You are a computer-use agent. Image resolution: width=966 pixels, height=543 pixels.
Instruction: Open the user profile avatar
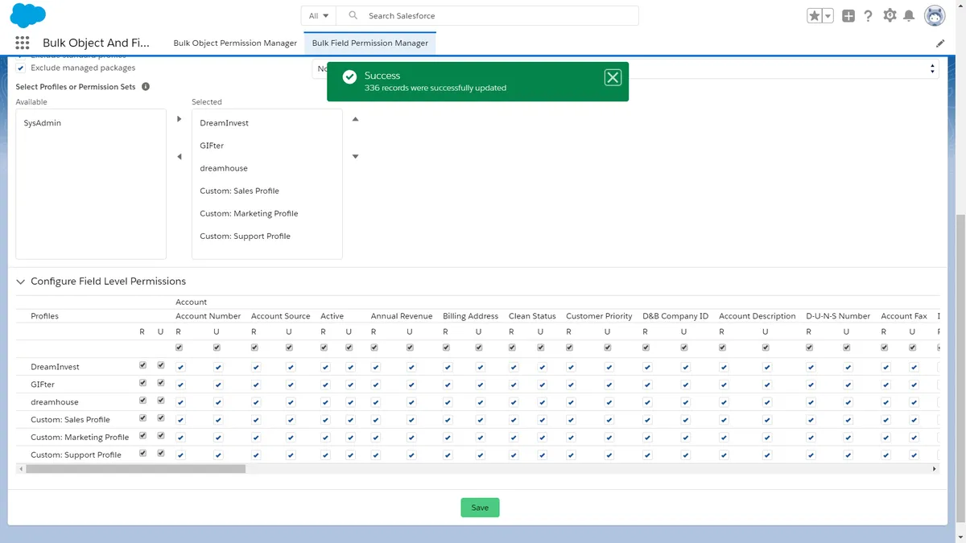pyautogui.click(x=935, y=15)
